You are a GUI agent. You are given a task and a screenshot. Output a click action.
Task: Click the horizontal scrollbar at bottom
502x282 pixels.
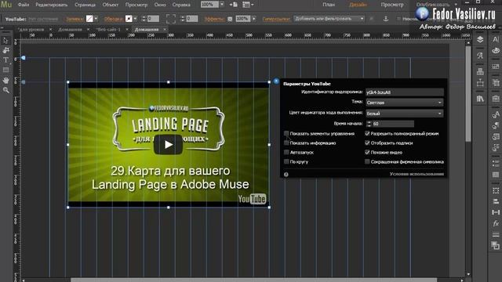tap(253, 280)
